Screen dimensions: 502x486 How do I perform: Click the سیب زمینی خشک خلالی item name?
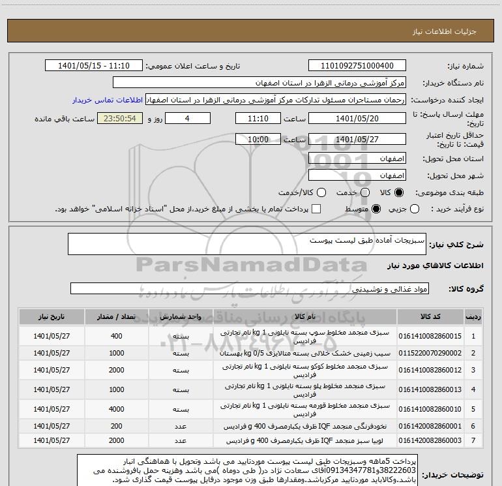pos(305,354)
